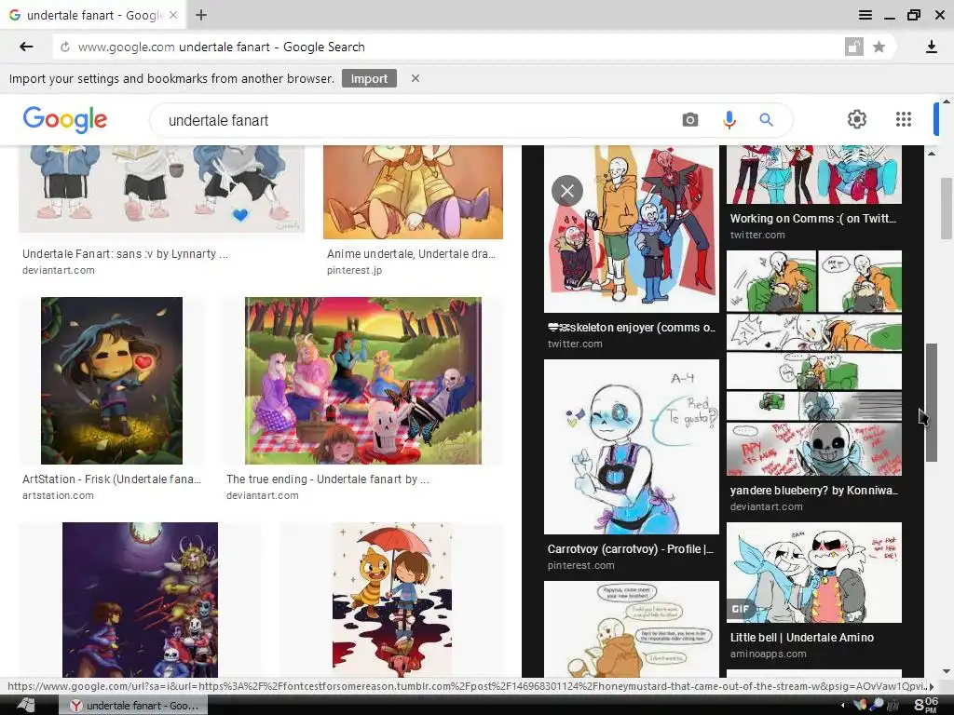Click the browser back arrow
Image resolution: width=954 pixels, height=715 pixels.
[x=26, y=47]
